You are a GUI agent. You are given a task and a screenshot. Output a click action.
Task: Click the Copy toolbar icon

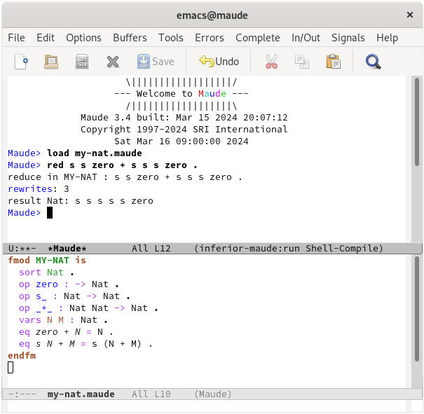point(302,62)
